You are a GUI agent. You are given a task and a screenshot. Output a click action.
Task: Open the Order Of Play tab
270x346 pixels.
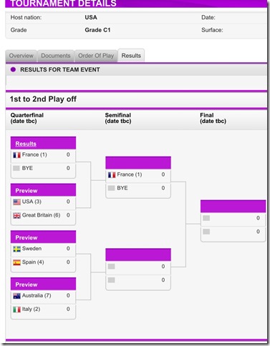click(x=96, y=56)
